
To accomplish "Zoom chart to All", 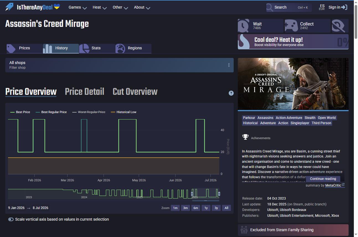I will click(x=226, y=208).
